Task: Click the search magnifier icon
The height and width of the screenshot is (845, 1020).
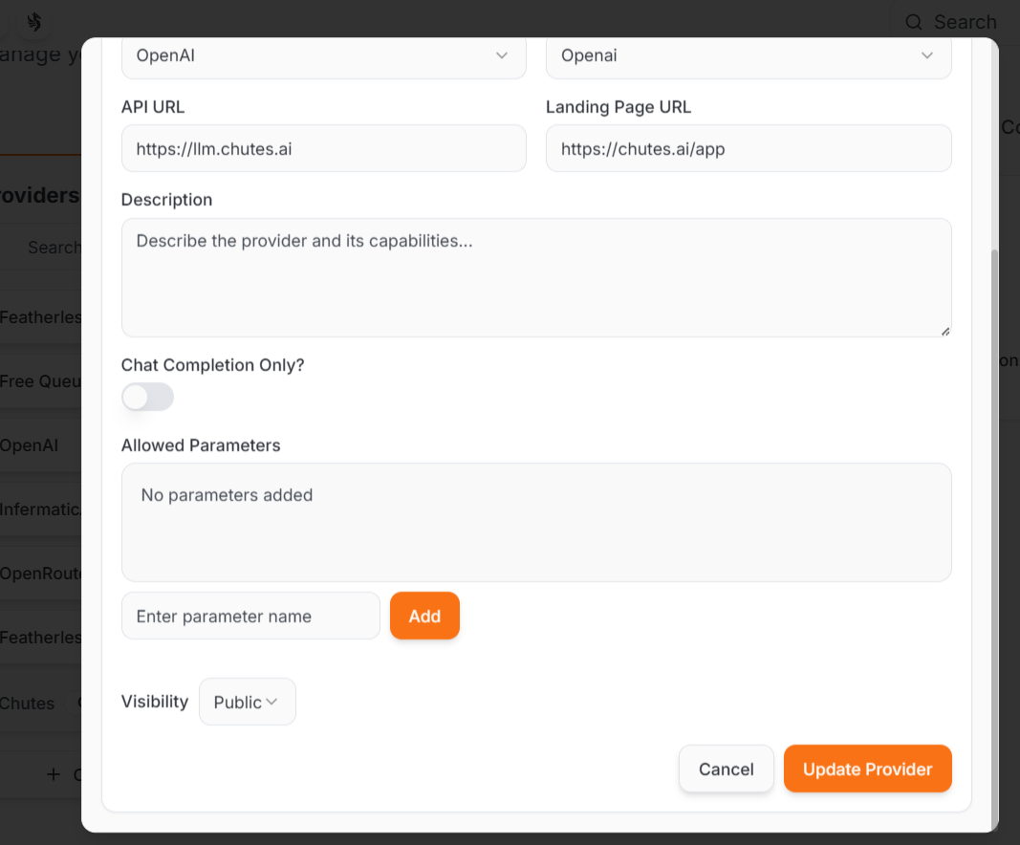Action: pyautogui.click(x=914, y=22)
